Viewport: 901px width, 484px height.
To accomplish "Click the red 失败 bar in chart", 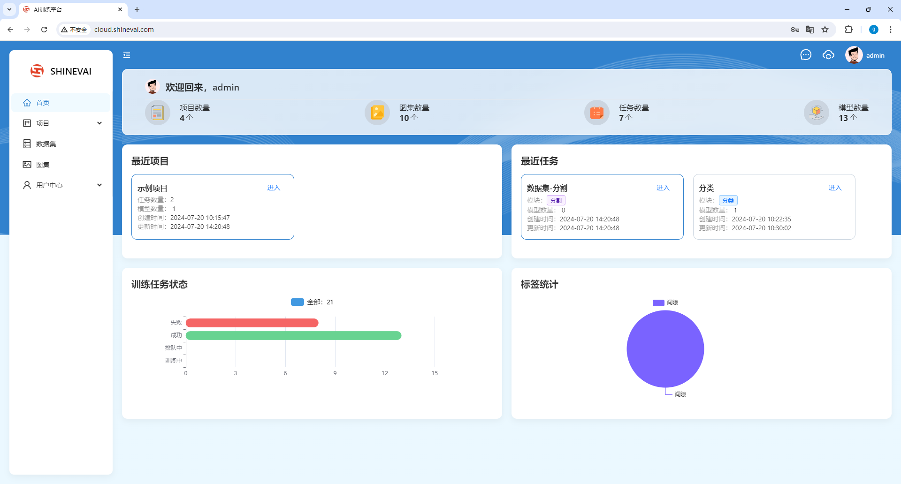I will click(x=252, y=323).
